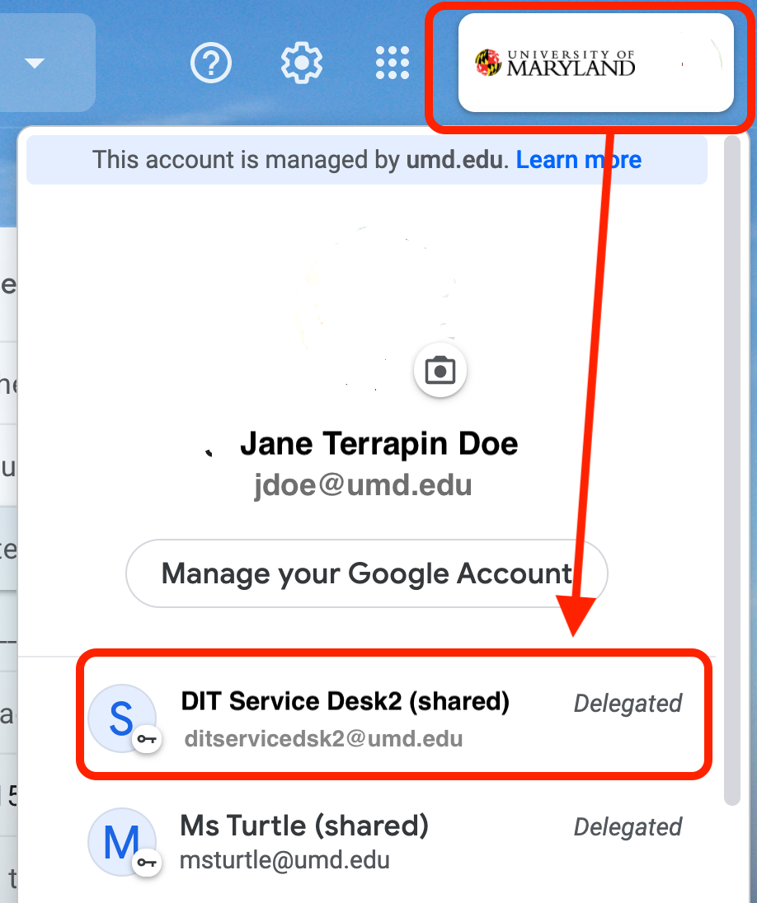757x903 pixels.
Task: Click the account panel vertical scrollbar
Action: point(732,470)
